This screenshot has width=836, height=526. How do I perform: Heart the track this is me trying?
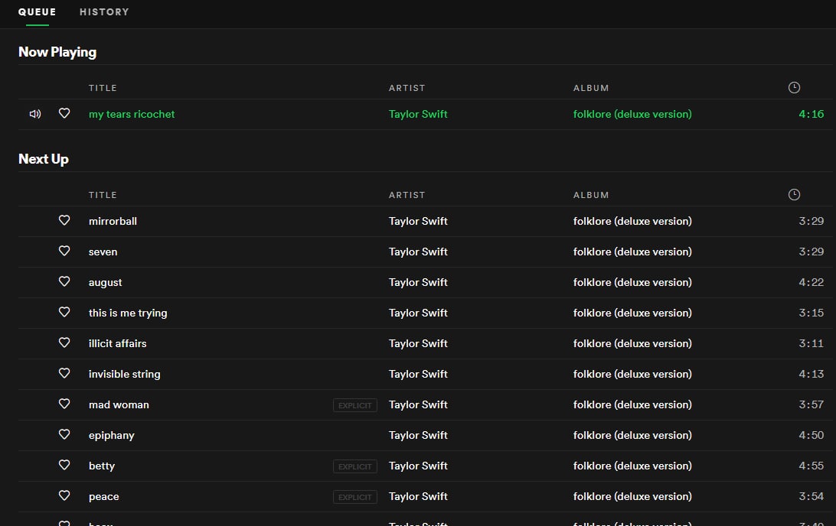[64, 311]
